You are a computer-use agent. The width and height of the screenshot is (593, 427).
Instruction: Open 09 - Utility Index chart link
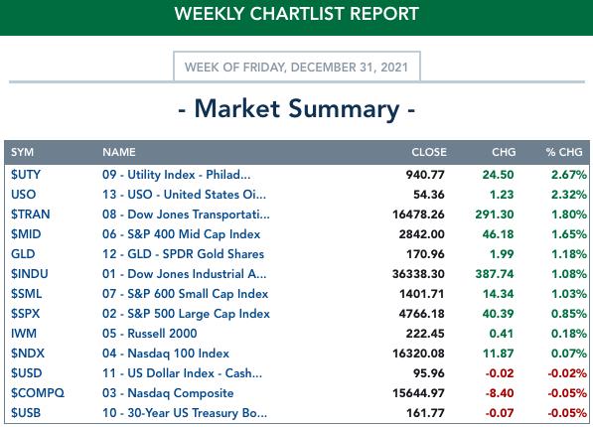[176, 175]
